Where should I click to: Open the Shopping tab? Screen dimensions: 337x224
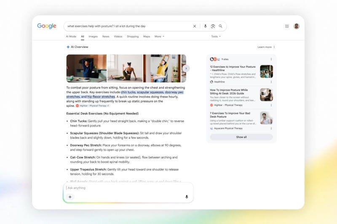[133, 37]
